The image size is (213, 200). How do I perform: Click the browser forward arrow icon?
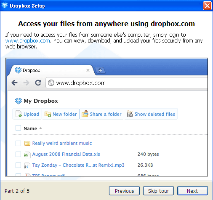pos(26,83)
